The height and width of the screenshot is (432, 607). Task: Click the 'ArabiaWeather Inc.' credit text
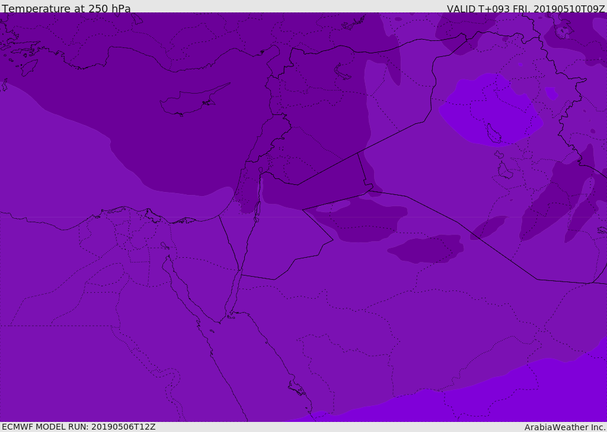(x=565, y=427)
